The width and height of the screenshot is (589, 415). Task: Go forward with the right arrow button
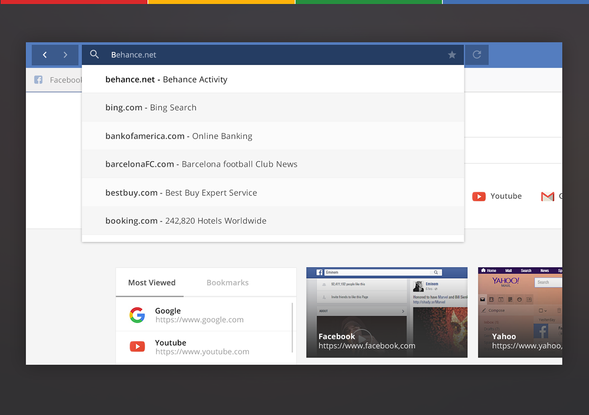pos(66,55)
